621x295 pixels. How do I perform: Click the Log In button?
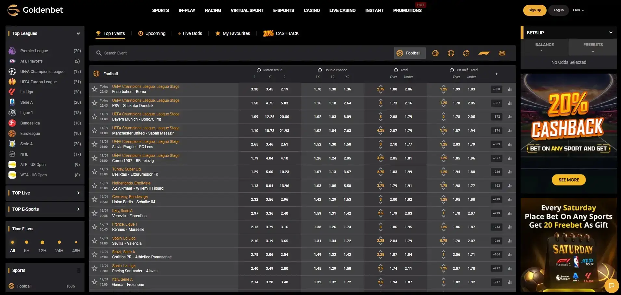click(559, 10)
